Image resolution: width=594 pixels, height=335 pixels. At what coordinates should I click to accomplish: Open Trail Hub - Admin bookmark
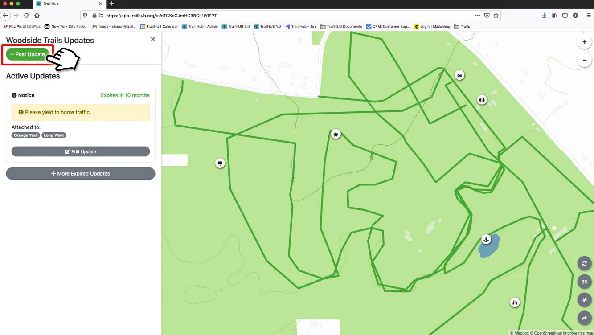click(200, 27)
